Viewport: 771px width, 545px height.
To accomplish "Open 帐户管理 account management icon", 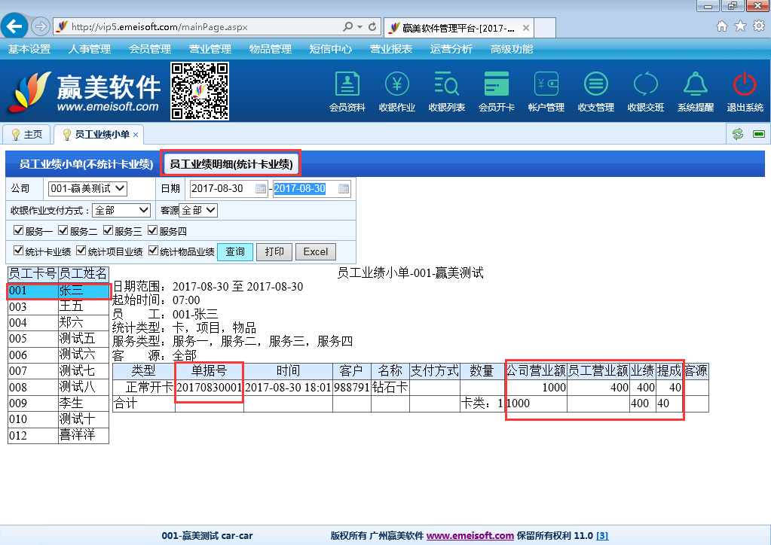I will 546,84.
